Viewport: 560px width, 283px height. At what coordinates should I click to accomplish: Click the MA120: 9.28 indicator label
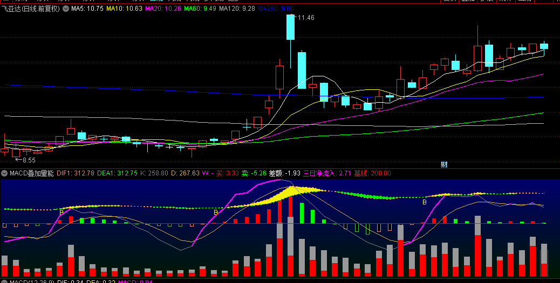click(x=237, y=9)
